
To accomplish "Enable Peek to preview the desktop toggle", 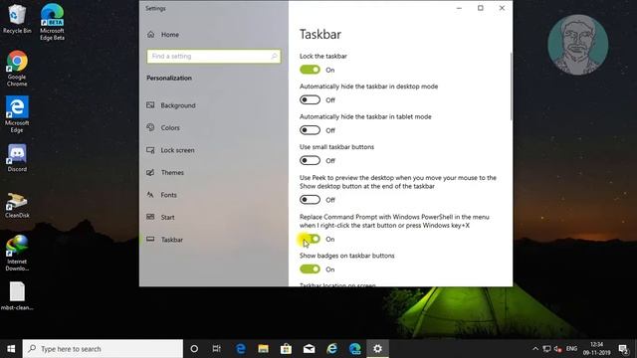I will [x=310, y=200].
